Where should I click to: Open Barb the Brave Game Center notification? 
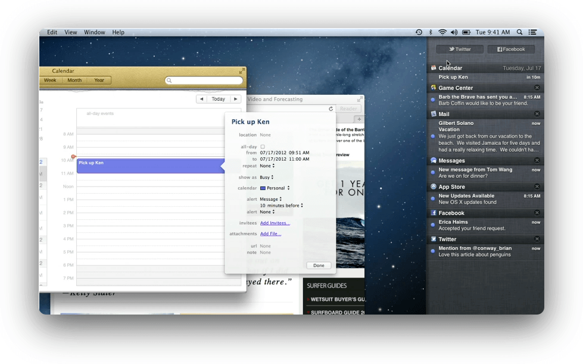click(x=485, y=100)
